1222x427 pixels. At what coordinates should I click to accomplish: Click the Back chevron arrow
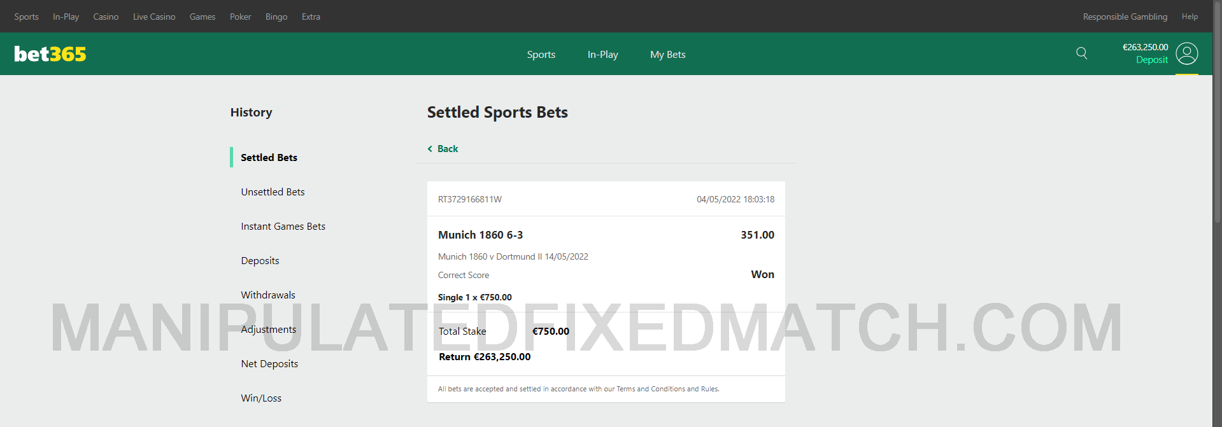430,149
